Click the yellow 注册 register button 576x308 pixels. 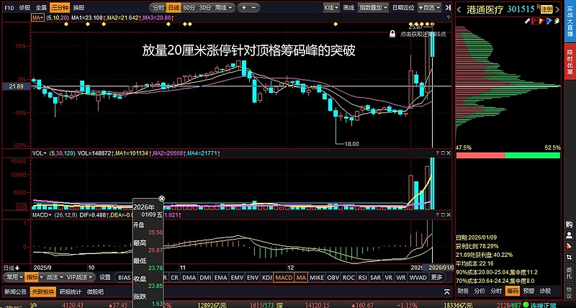click(547, 9)
